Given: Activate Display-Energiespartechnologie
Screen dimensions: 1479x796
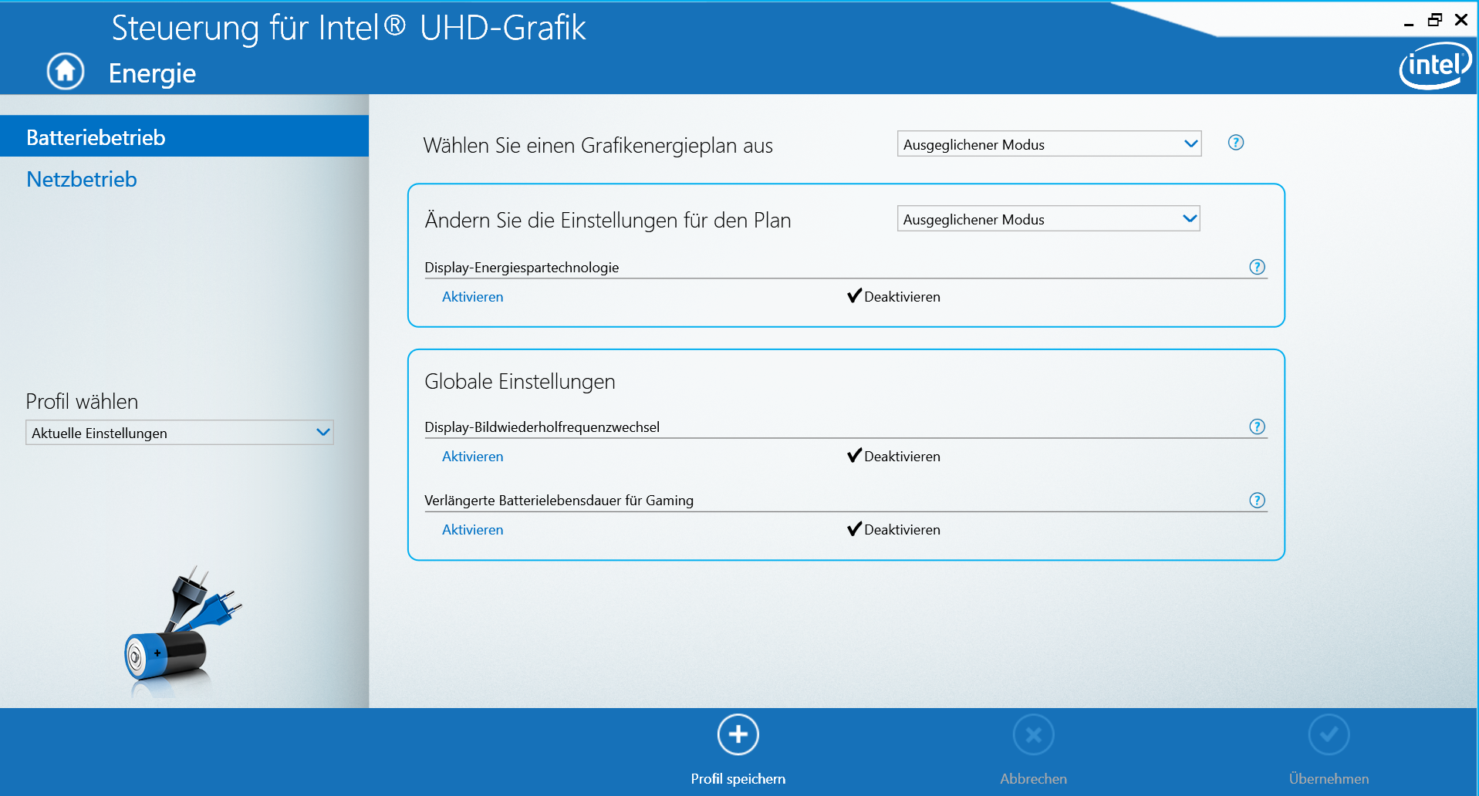Looking at the screenshot, I should 472,297.
